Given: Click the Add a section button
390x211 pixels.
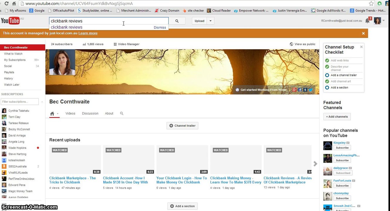Looking at the screenshot, I should 183,206.
